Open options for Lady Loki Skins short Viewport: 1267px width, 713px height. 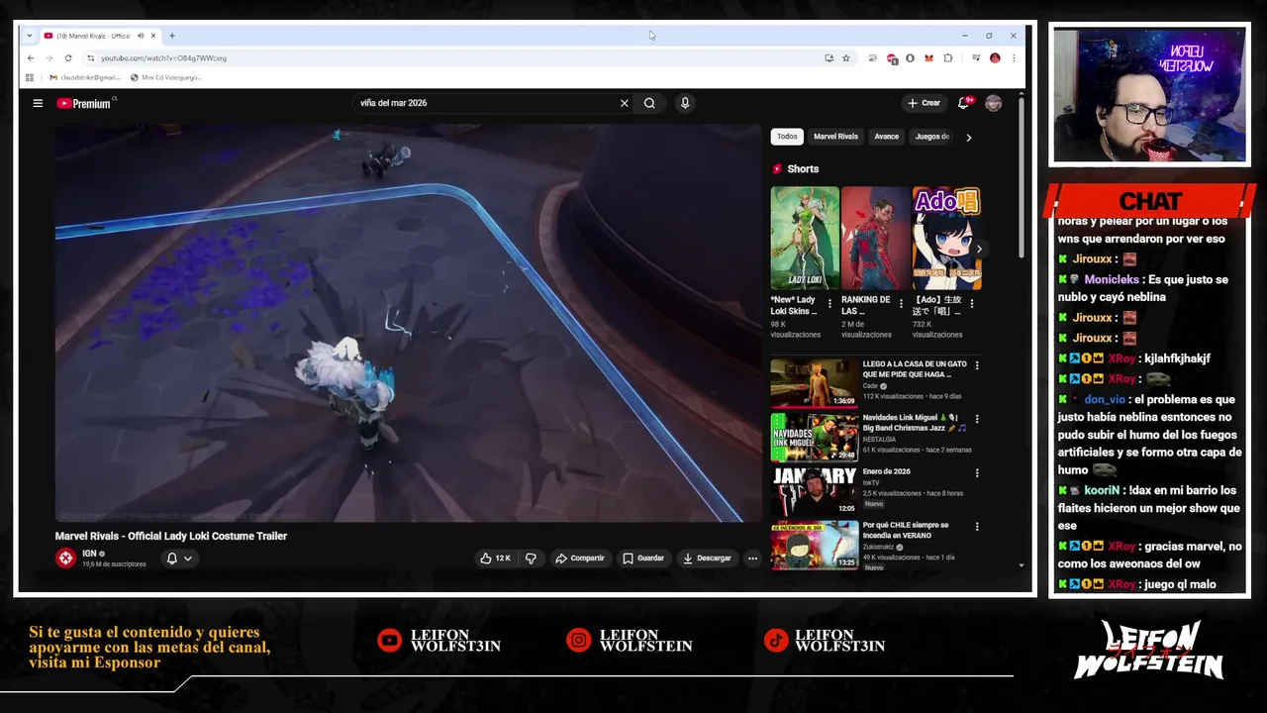pos(829,304)
